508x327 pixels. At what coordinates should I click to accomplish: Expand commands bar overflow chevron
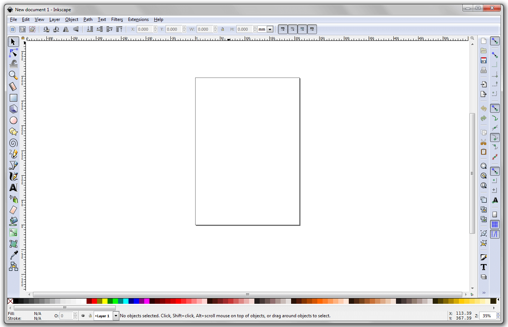484,293
